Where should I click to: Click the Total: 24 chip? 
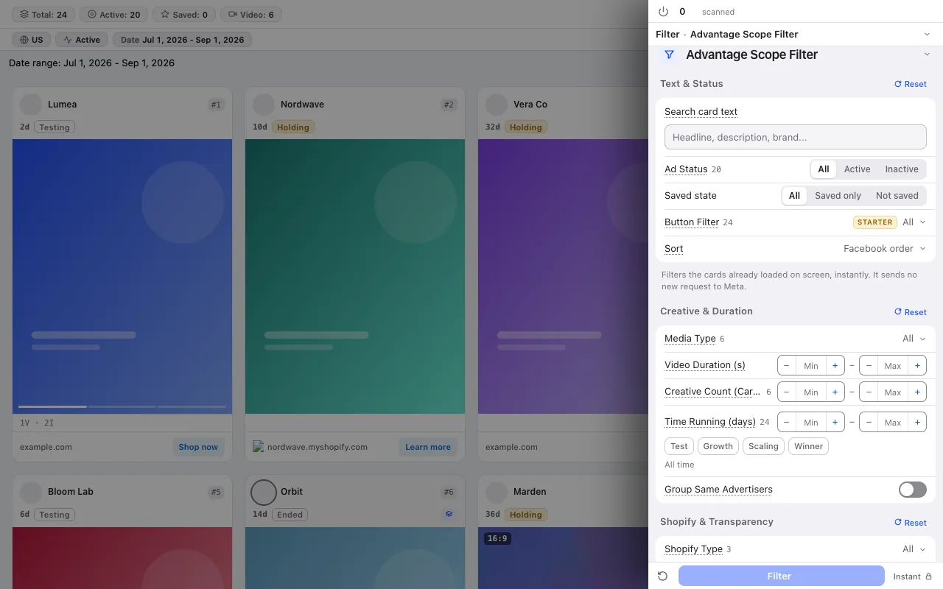[x=43, y=14]
